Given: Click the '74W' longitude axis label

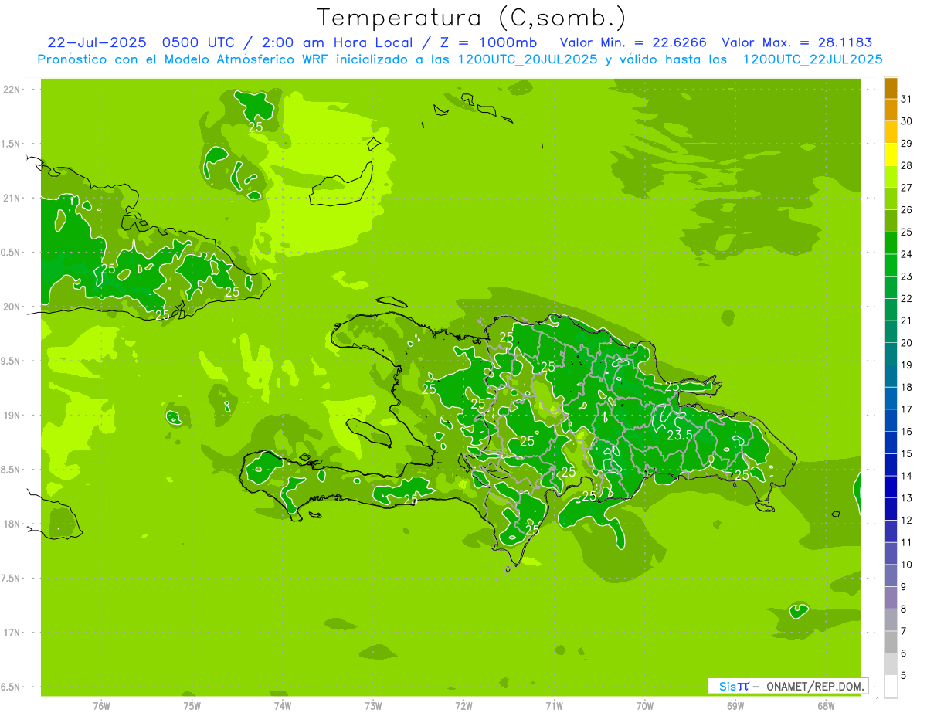Looking at the screenshot, I should 282,705.
